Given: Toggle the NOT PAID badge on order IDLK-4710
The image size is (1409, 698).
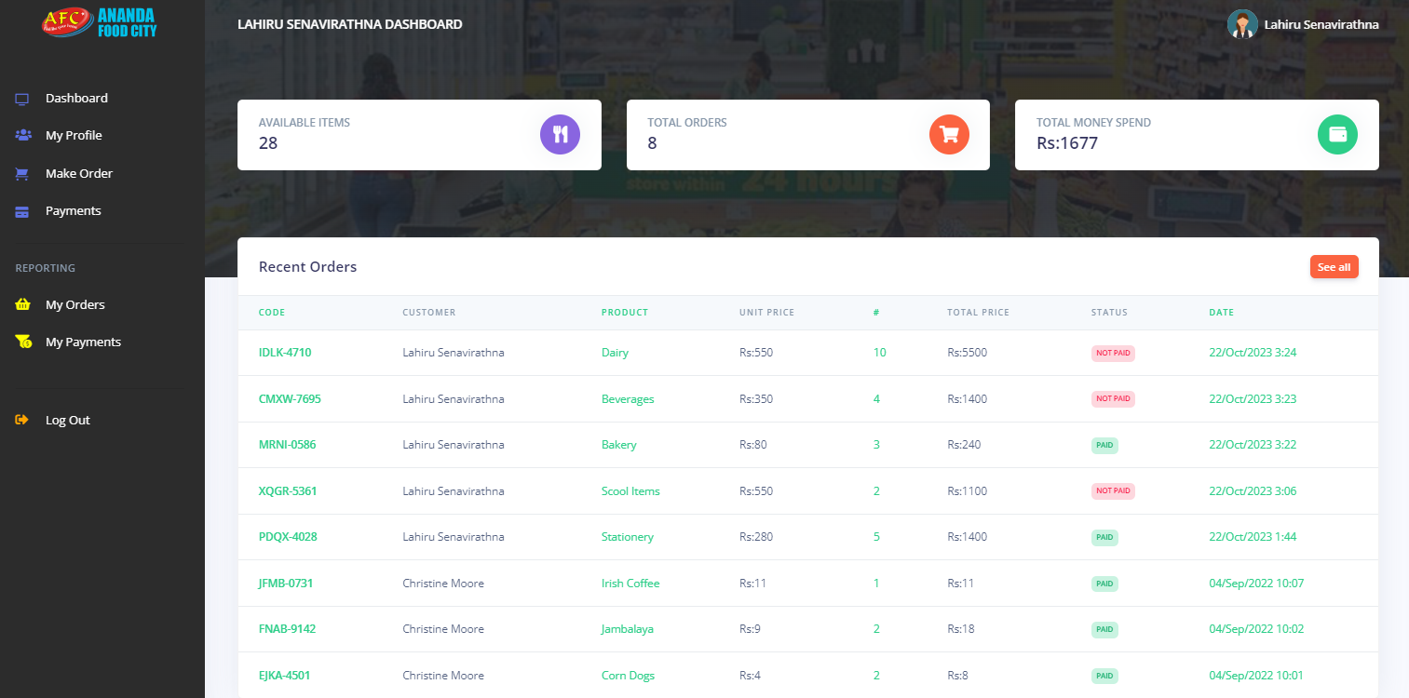Looking at the screenshot, I should 1113,353.
